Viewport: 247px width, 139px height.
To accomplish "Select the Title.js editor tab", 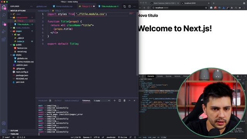I will point(86,6).
